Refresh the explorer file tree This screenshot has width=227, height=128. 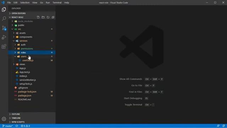[x=48, y=17]
